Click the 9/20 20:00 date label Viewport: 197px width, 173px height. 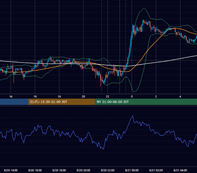tap(83, 170)
